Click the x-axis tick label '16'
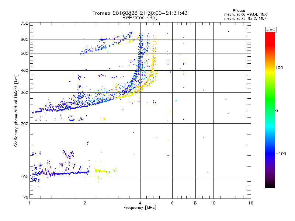295x221 pixels. [251, 203]
